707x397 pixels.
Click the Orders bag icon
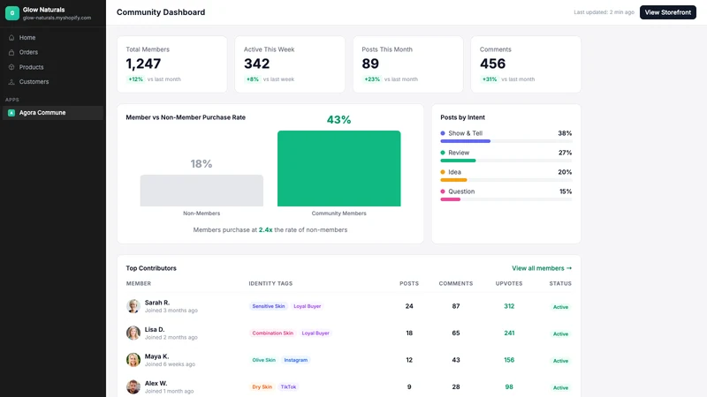(x=11, y=52)
